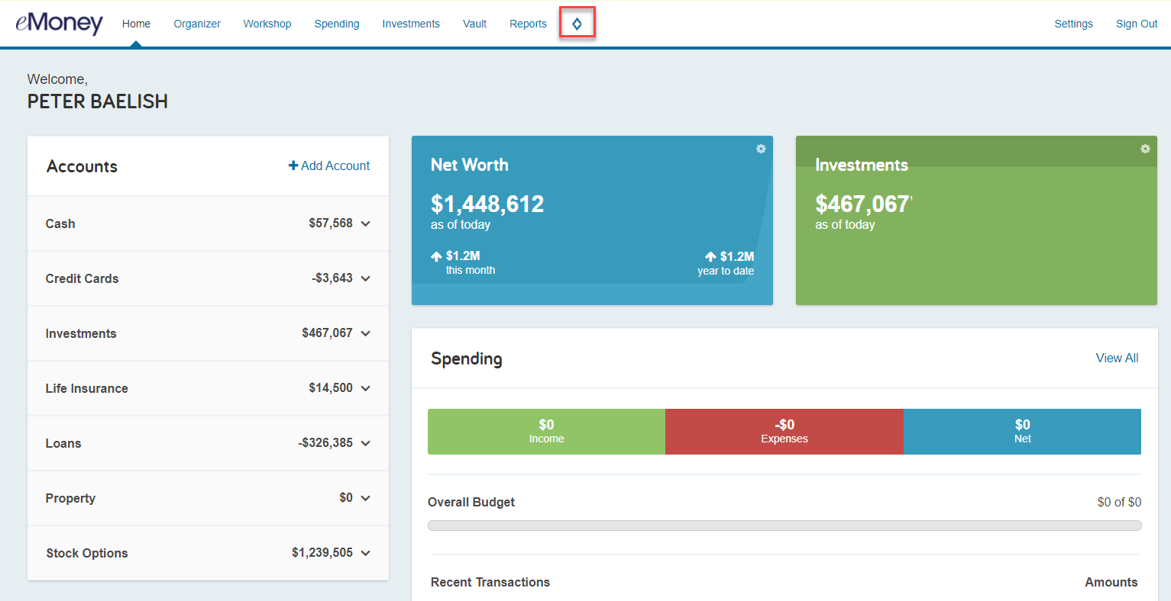The image size is (1171, 601).
Task: Open Settings
Action: click(1073, 24)
